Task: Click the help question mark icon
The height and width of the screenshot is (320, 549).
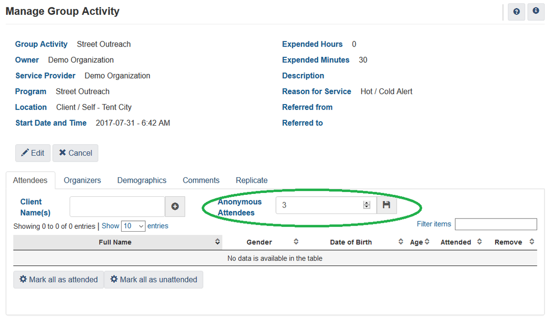Action: (516, 12)
